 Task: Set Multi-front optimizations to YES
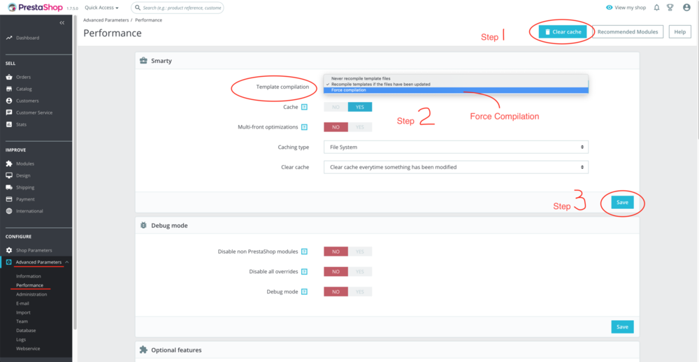pyautogui.click(x=360, y=127)
